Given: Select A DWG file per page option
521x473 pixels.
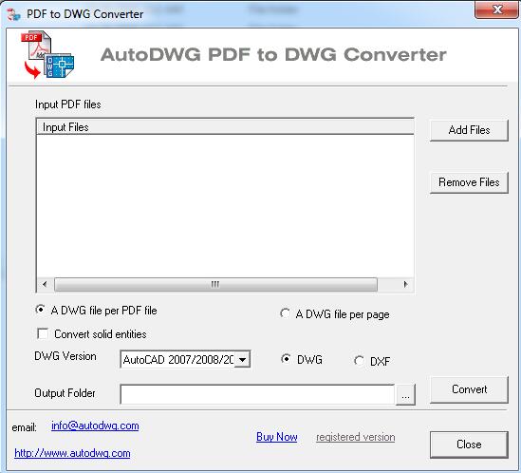Looking at the screenshot, I should point(285,313).
